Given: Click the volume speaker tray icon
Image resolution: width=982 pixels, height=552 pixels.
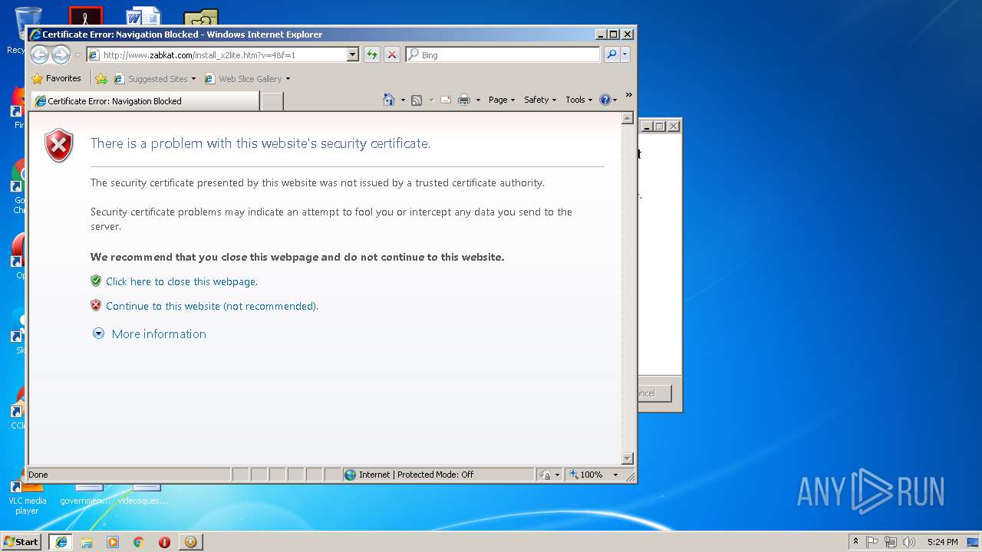Looking at the screenshot, I should (x=909, y=542).
